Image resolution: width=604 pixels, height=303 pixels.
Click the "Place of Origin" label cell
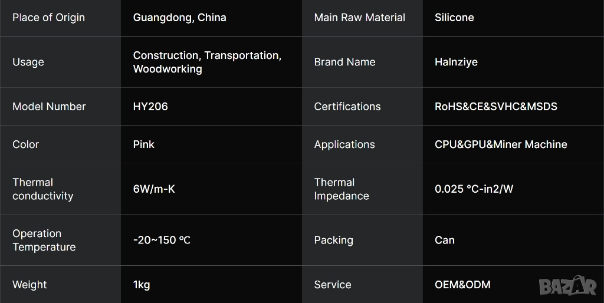coord(48,18)
